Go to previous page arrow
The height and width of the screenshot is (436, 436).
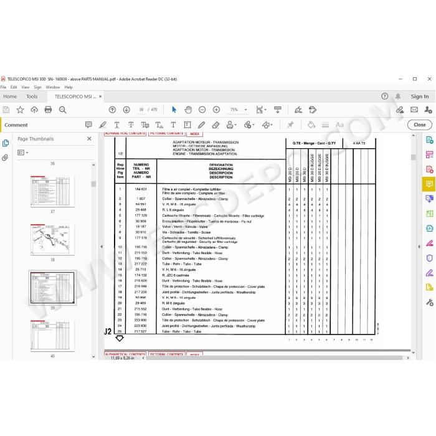pos(112,110)
